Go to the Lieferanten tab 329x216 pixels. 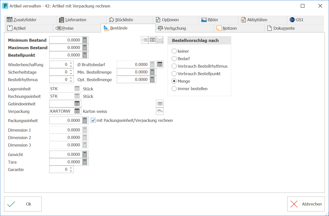point(81,20)
